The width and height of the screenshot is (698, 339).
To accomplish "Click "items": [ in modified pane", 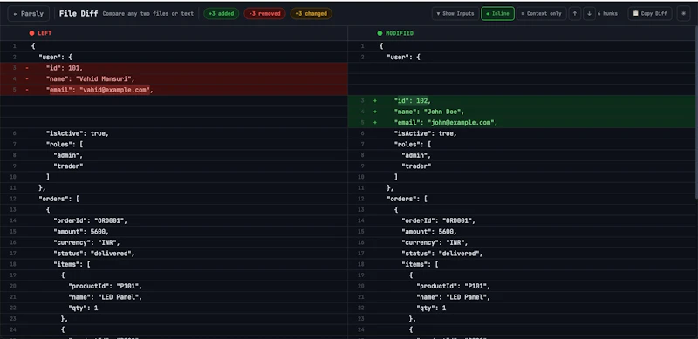I will tap(421, 264).
